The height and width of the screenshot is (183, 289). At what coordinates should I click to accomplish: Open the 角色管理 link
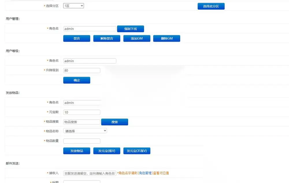[x=145, y=173]
